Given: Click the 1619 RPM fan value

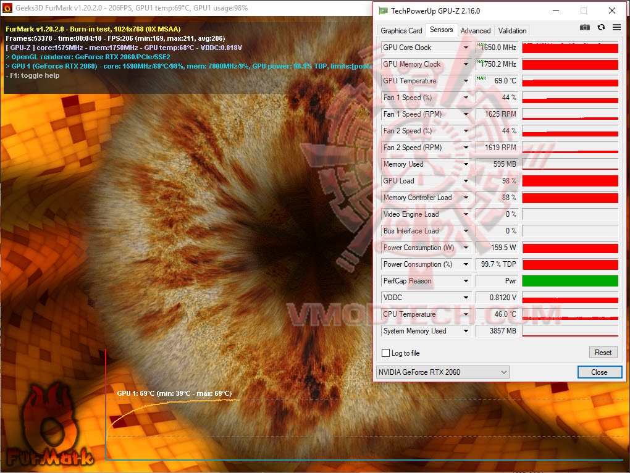Looking at the screenshot, I should pos(497,148).
